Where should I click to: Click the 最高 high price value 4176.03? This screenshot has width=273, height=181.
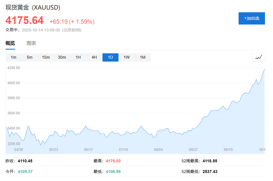tap(113, 161)
